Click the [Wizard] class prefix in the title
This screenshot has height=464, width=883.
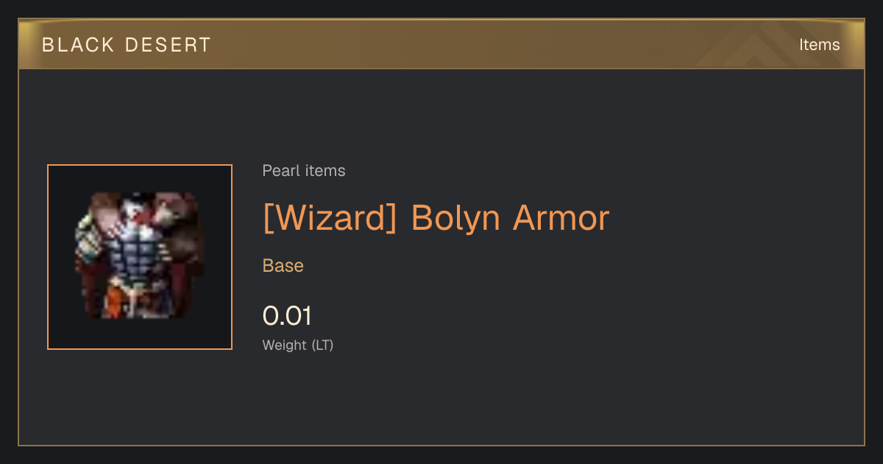click(x=330, y=218)
